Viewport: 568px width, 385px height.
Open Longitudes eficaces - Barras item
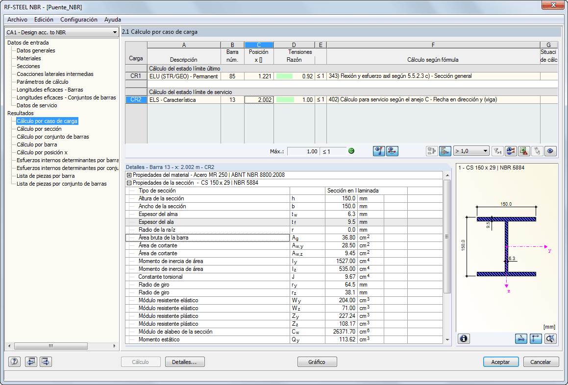[50, 90]
